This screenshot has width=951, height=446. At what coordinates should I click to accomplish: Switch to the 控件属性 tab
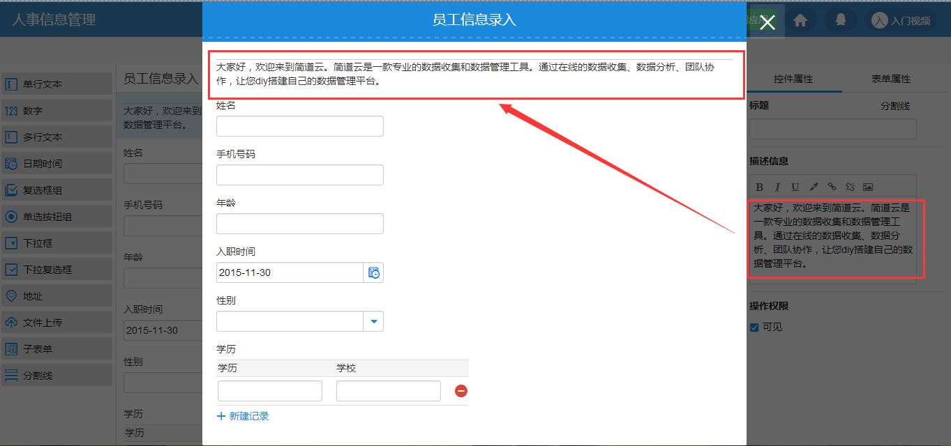pos(793,79)
